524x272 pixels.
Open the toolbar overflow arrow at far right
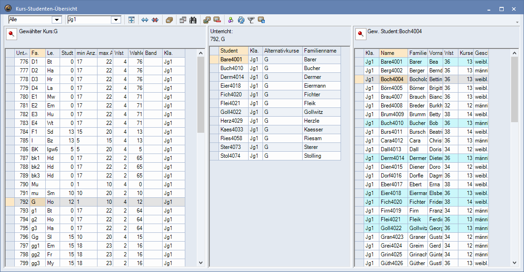coord(517,22)
